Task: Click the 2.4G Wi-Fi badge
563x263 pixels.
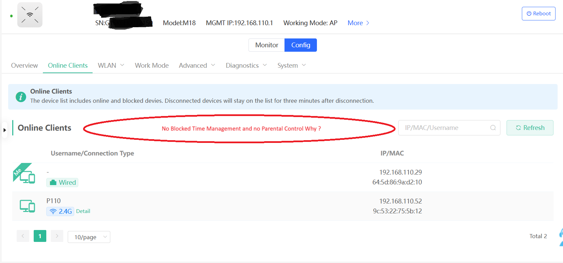Action: click(x=60, y=211)
